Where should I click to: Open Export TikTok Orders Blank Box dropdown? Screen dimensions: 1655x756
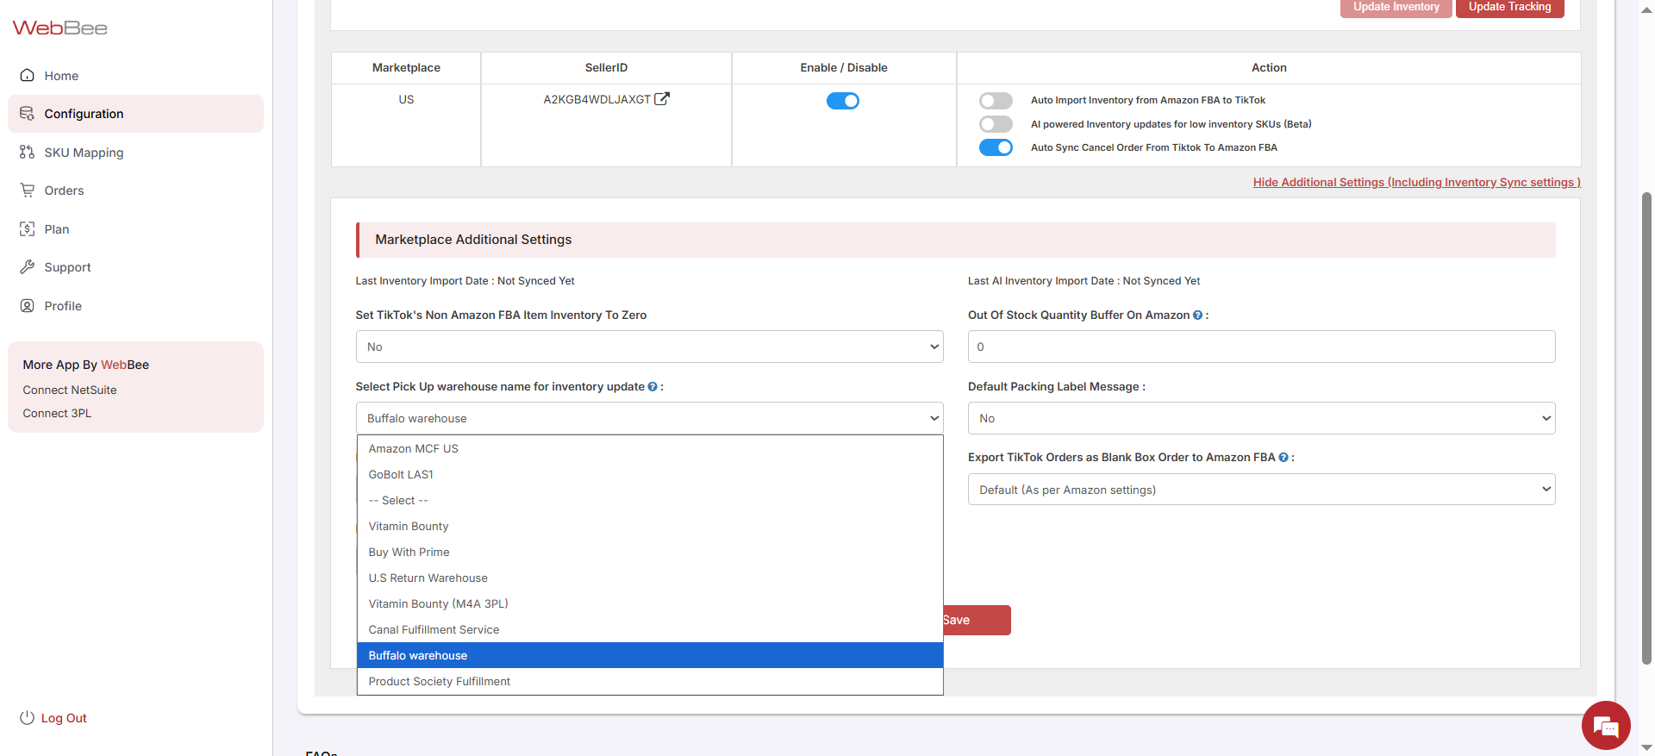(1261, 490)
